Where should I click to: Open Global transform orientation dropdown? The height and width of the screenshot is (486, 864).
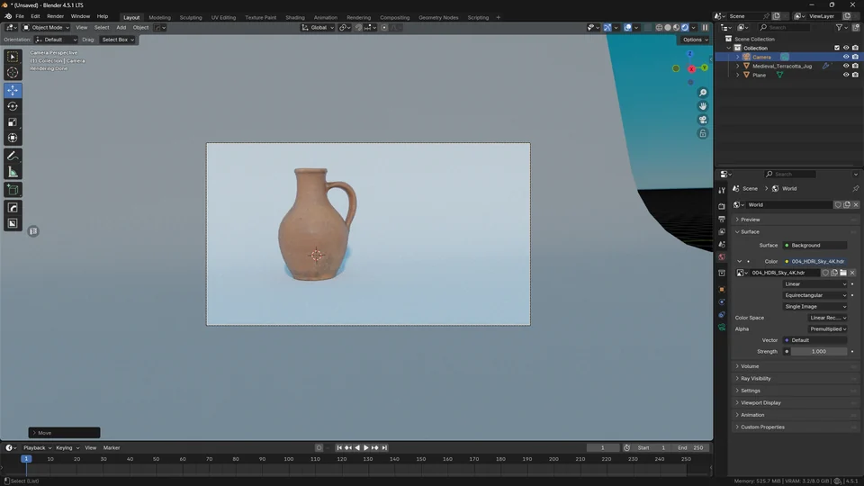[318, 28]
